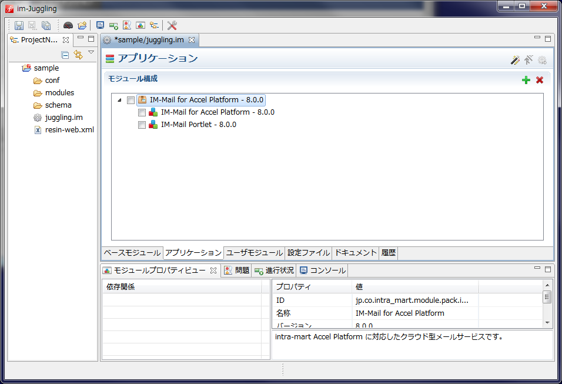Viewport: 562px width, 384px height.
Task: Select the ID property row
Action: 408,300
